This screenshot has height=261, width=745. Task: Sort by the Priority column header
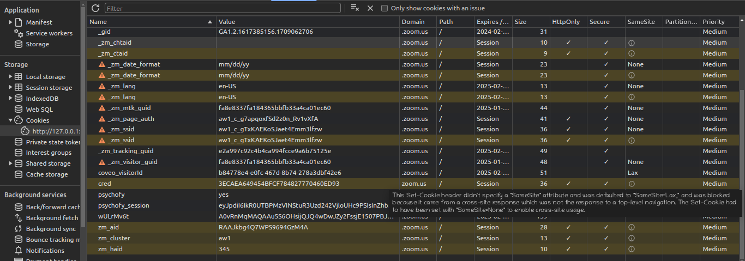[x=720, y=22]
